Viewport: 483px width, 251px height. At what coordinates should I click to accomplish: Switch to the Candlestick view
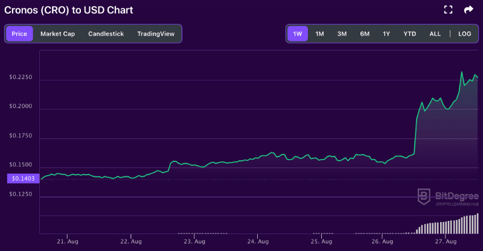[106, 34]
